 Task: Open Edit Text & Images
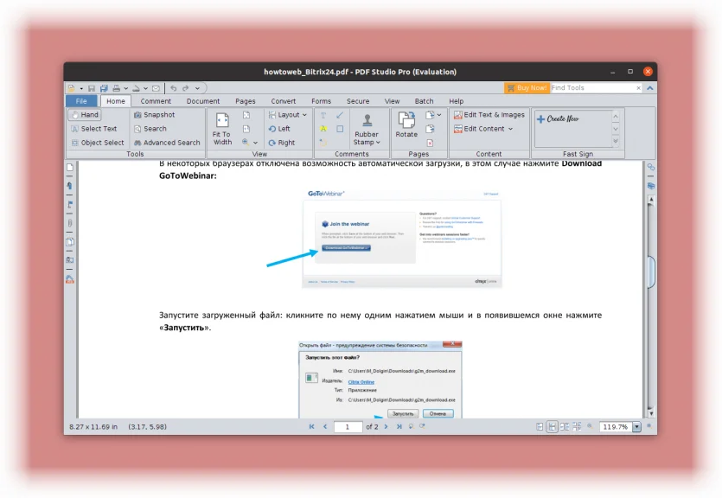pos(489,115)
